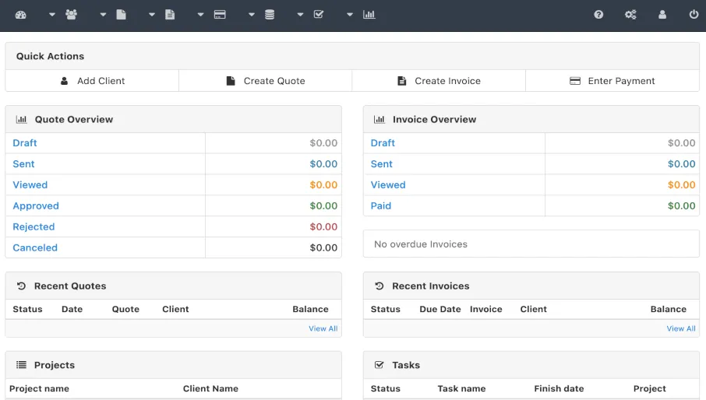Click the Enter Payment quick action
Image resolution: width=706 pixels, height=400 pixels.
(612, 81)
